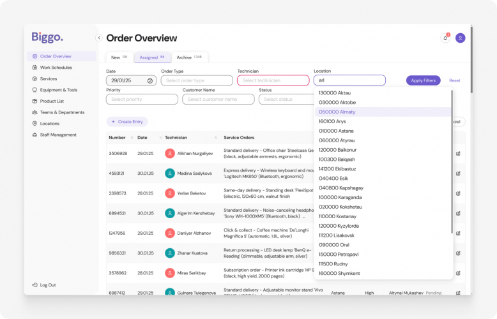Edit order 4593121 with its edit icon
The width and height of the screenshot is (497, 319).
click(x=458, y=174)
